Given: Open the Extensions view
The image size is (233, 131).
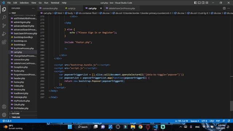Looking at the screenshot, I should click(x=4, y=42).
